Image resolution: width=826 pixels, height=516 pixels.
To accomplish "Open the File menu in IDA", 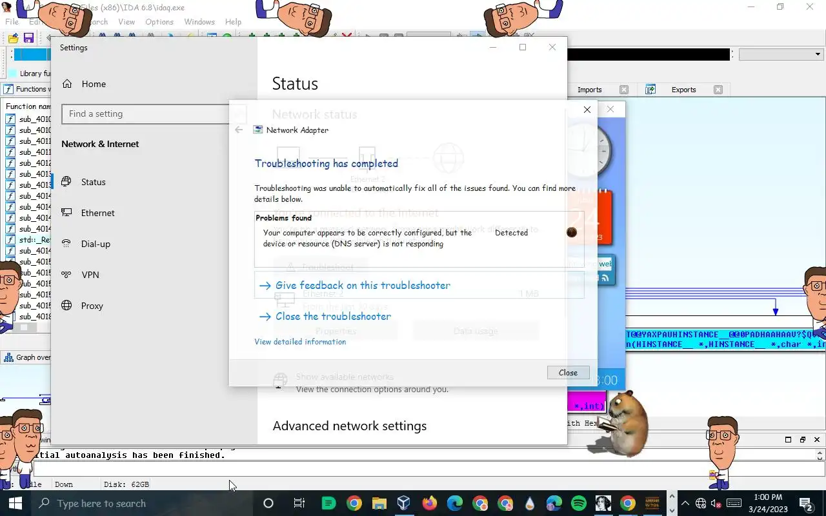I will click(12, 22).
